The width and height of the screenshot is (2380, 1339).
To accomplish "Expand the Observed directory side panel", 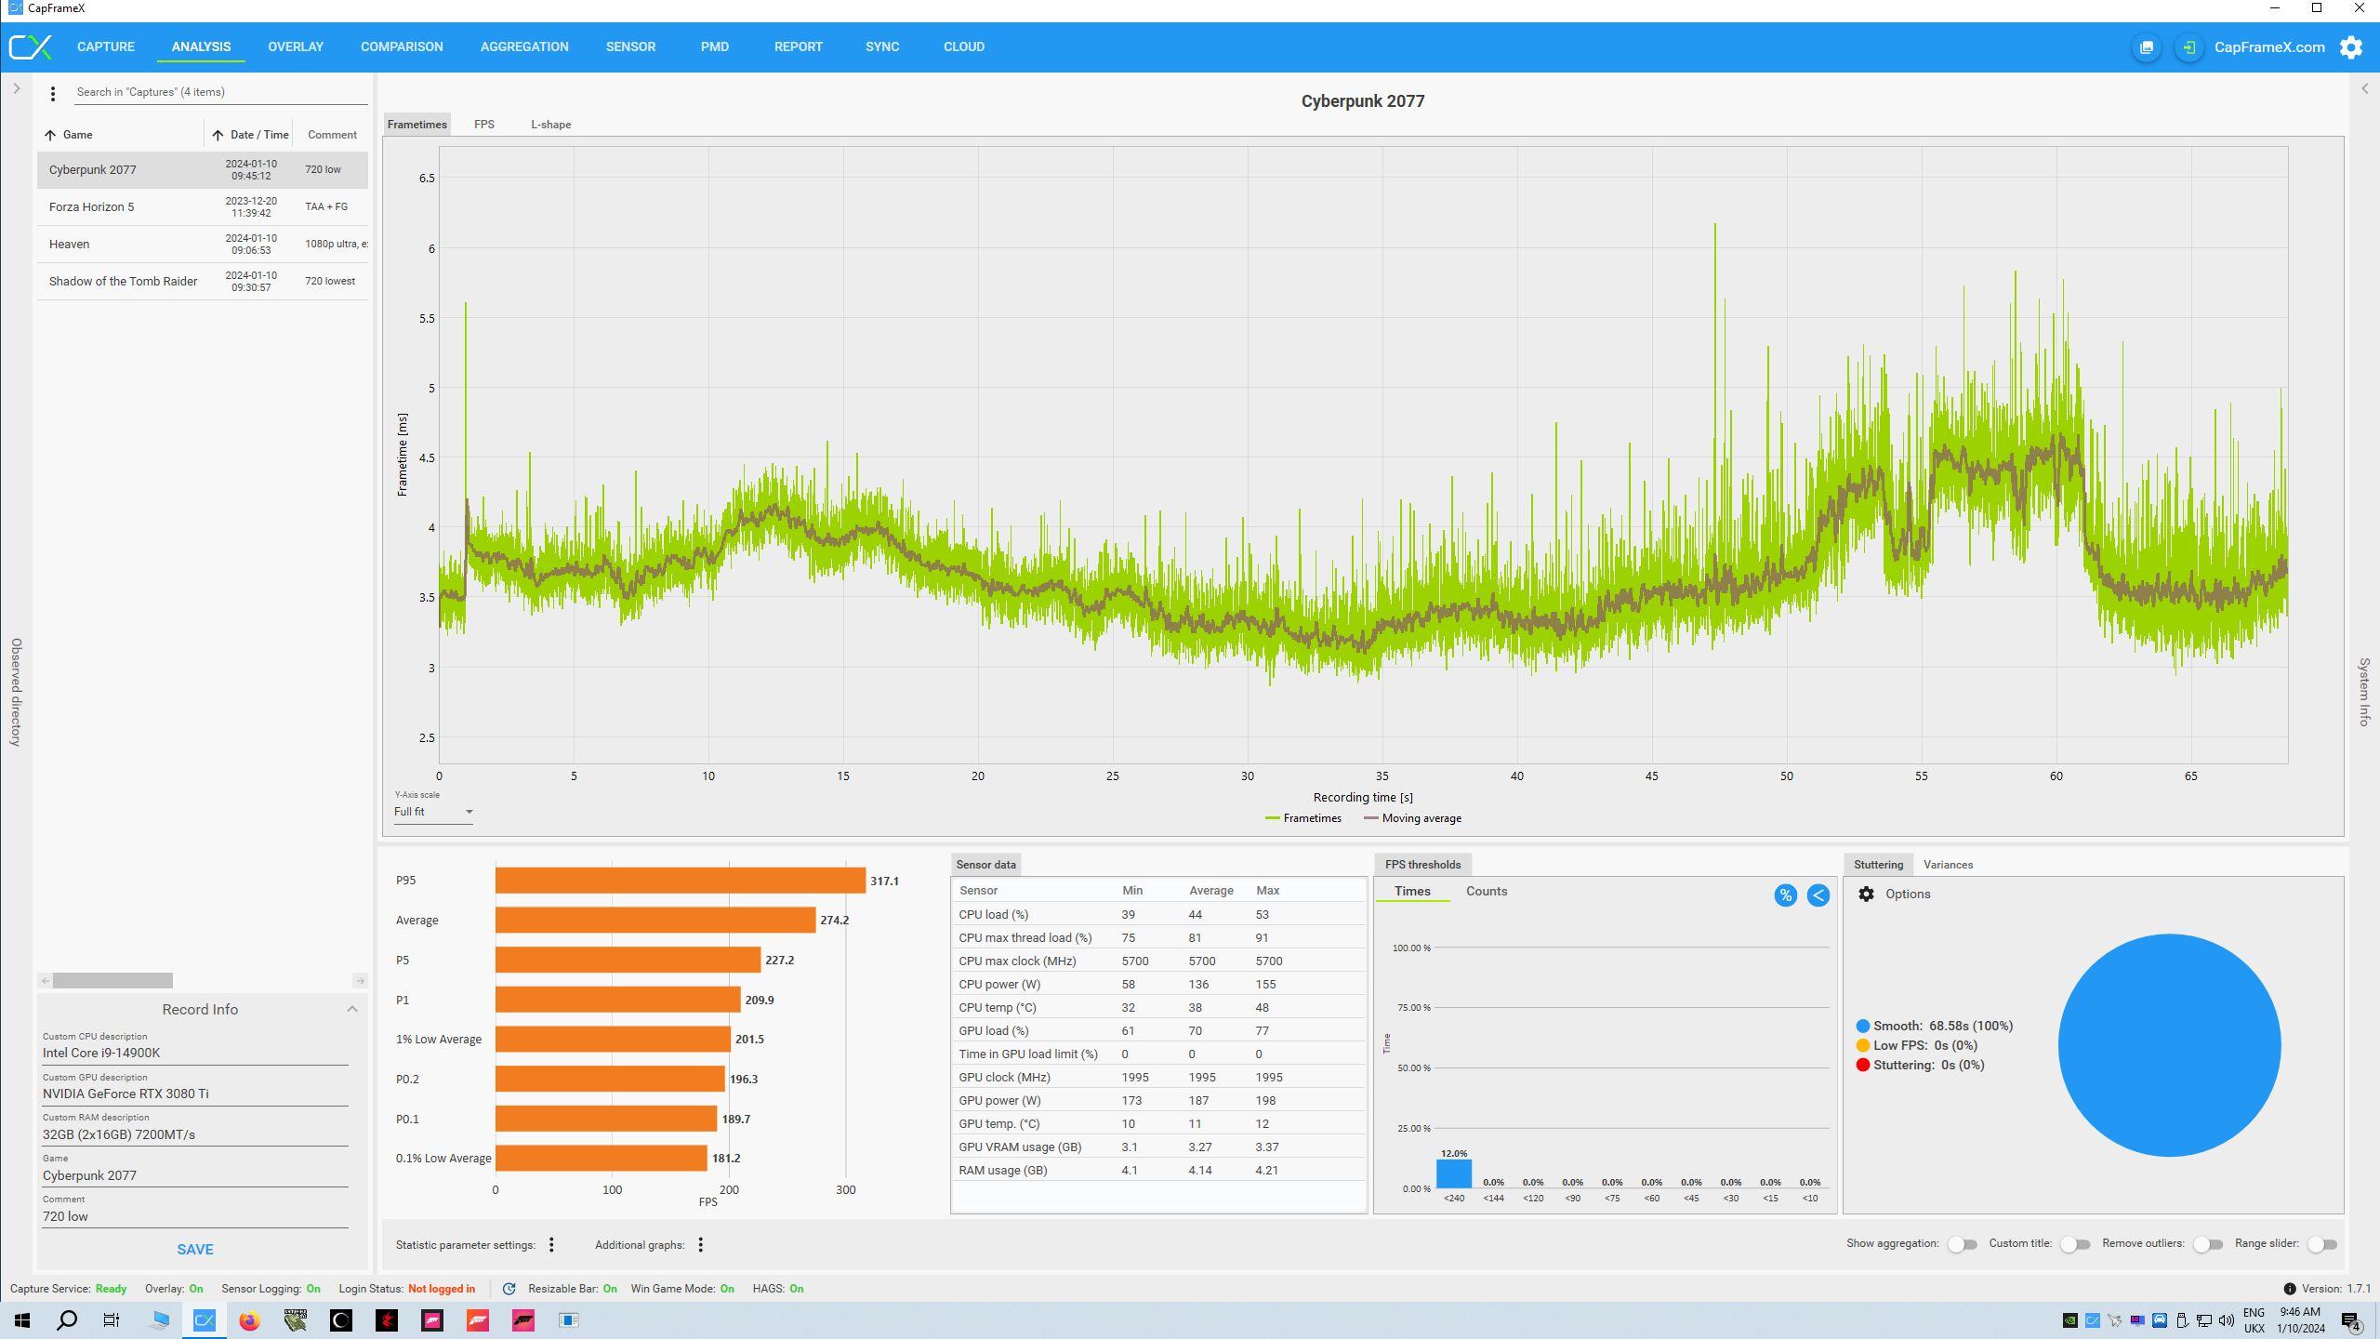I will click(x=16, y=89).
